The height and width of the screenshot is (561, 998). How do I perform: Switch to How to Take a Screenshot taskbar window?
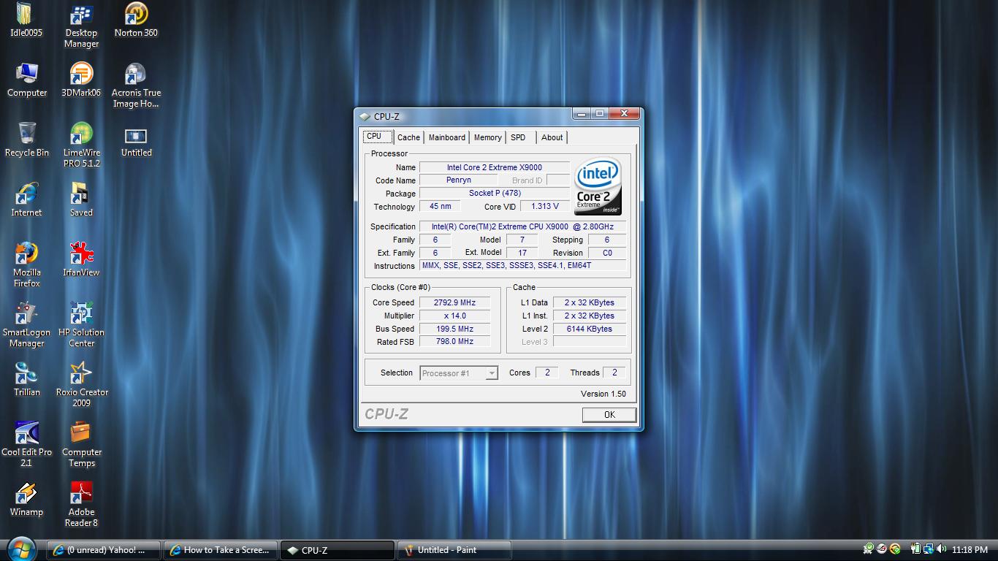point(220,550)
